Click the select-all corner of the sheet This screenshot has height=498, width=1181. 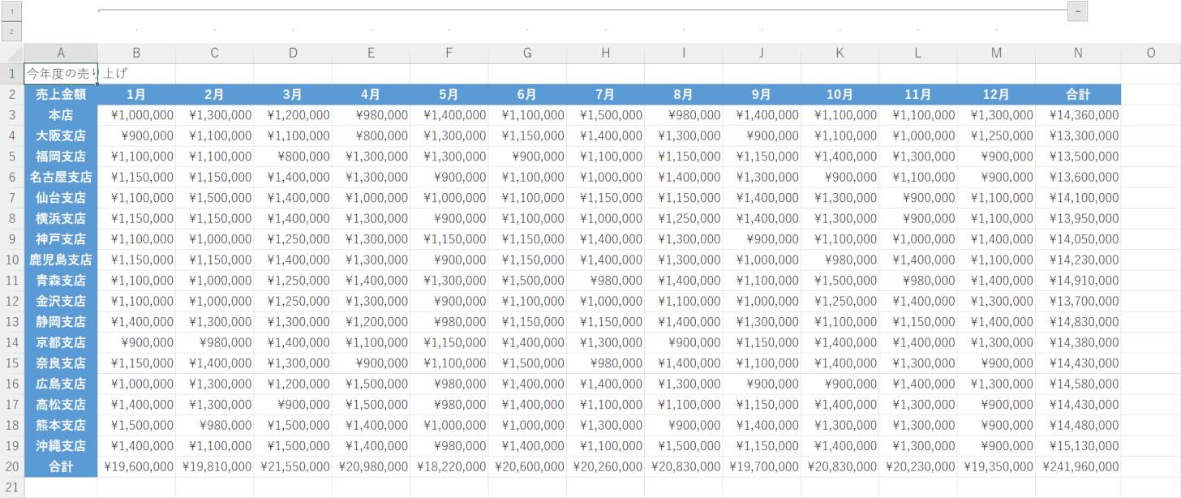click(12, 54)
